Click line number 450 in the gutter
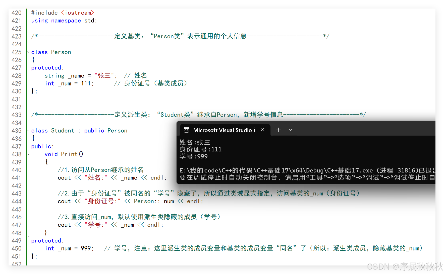The image size is (444, 274). click(17, 248)
